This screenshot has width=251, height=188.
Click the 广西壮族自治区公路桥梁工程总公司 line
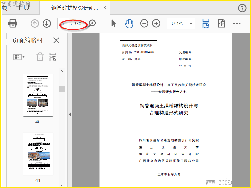[x=169, y=161]
